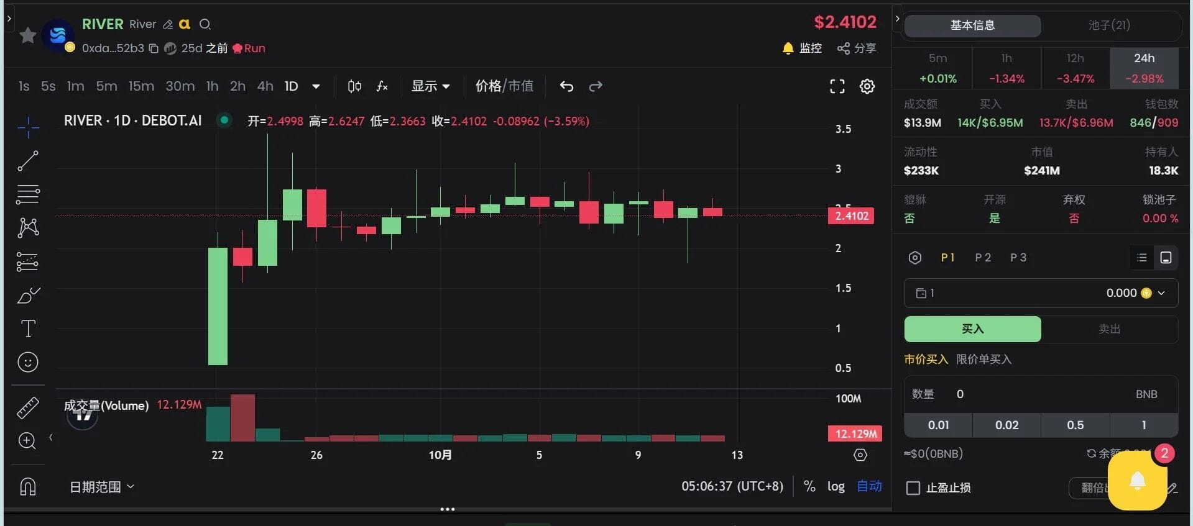Viewport: 1193px width, 526px height.
Task: Activate the zoom-in tool
Action: click(x=27, y=440)
